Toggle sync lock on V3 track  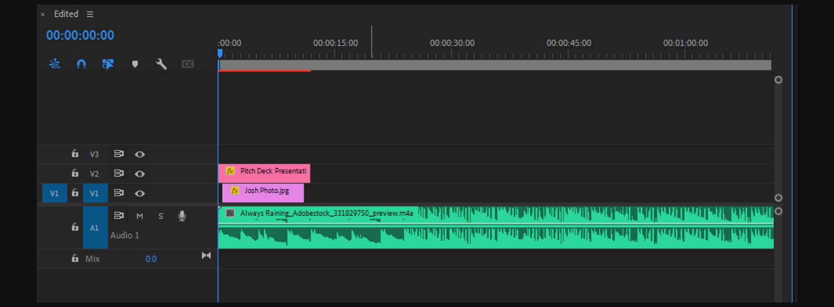click(x=119, y=154)
